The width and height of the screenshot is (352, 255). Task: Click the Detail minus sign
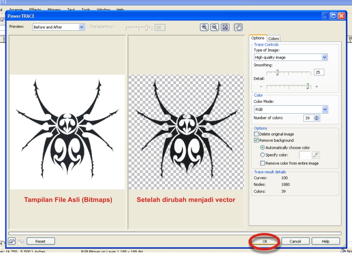click(261, 86)
